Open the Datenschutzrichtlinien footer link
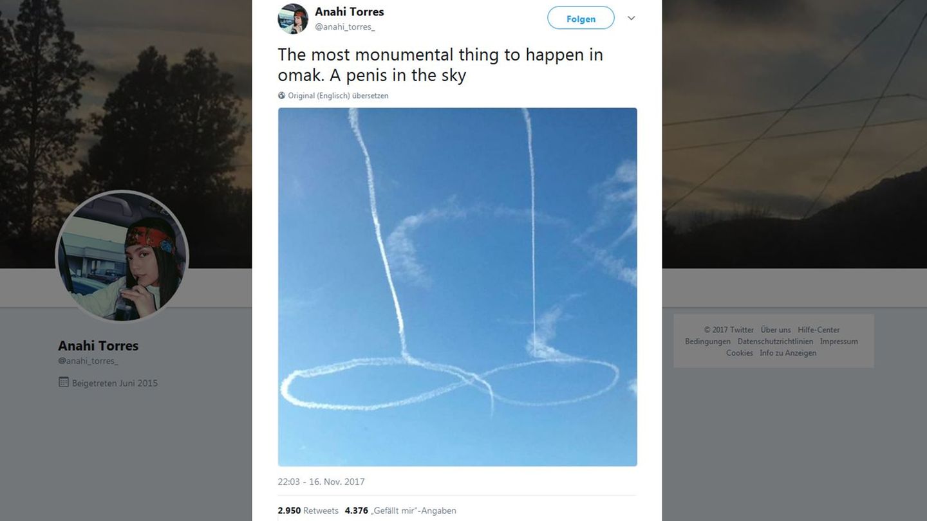The image size is (927, 521). click(775, 342)
